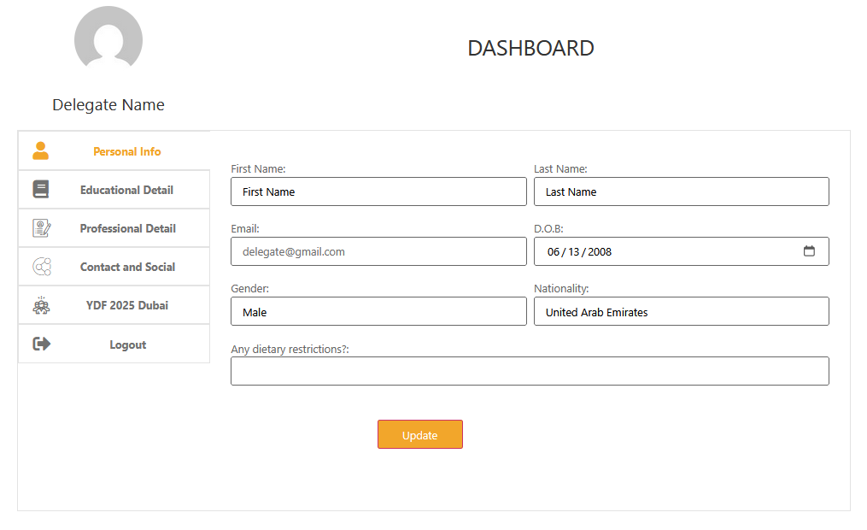Open YDF 2025 Dubai tab
The image size is (867, 530).
coord(114,305)
